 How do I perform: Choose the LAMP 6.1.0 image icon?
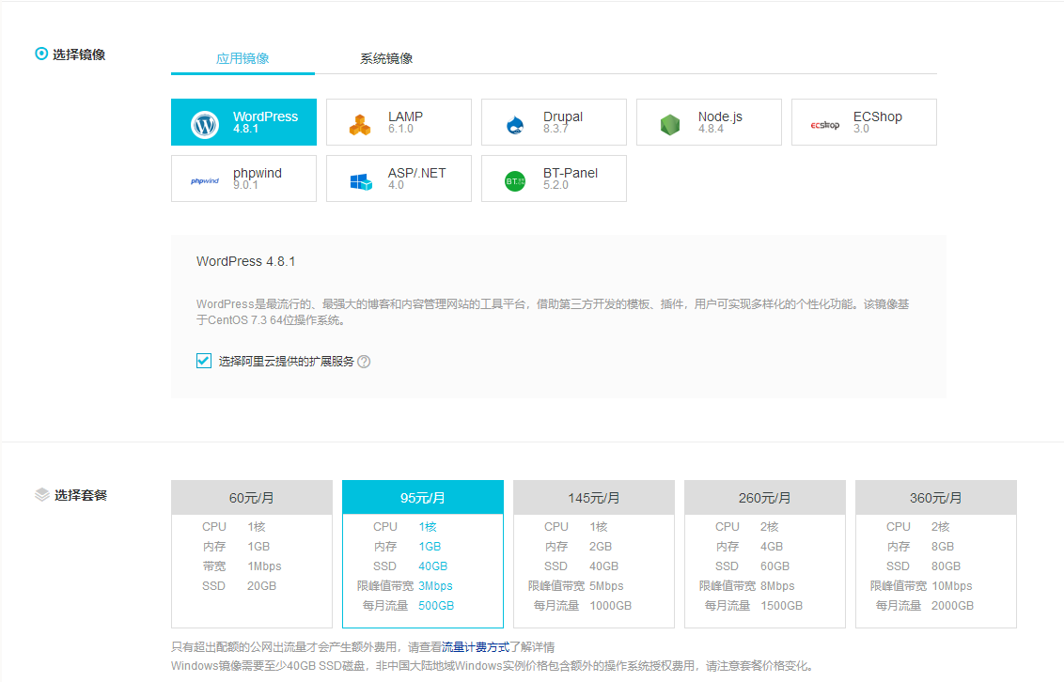(359, 124)
